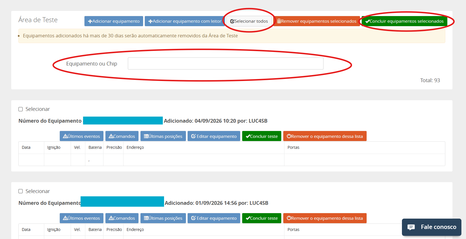Screen dimensions: 466x239
Task: Open Comandos for the first equipment
Action: 122,136
